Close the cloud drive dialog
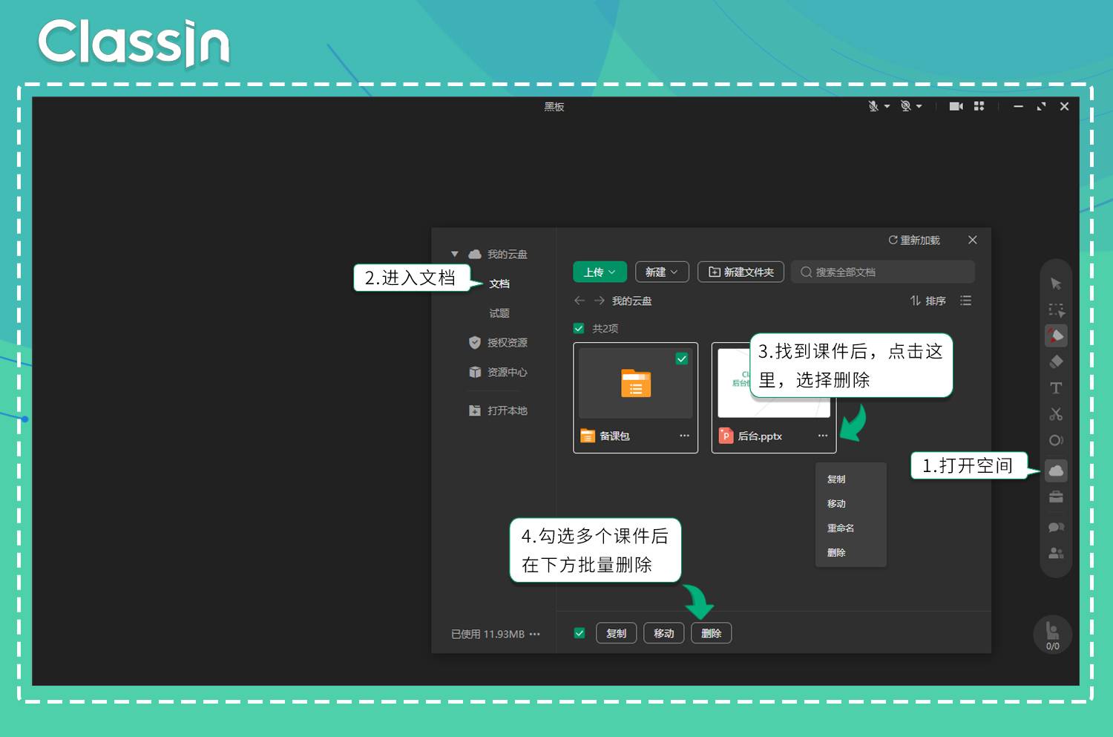The image size is (1113, 737). [x=972, y=240]
